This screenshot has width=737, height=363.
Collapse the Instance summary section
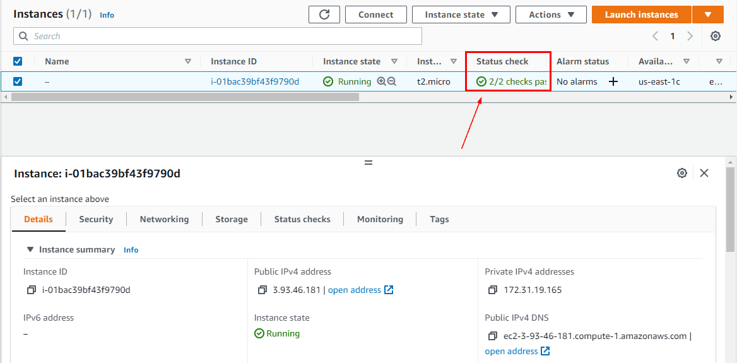(30, 250)
